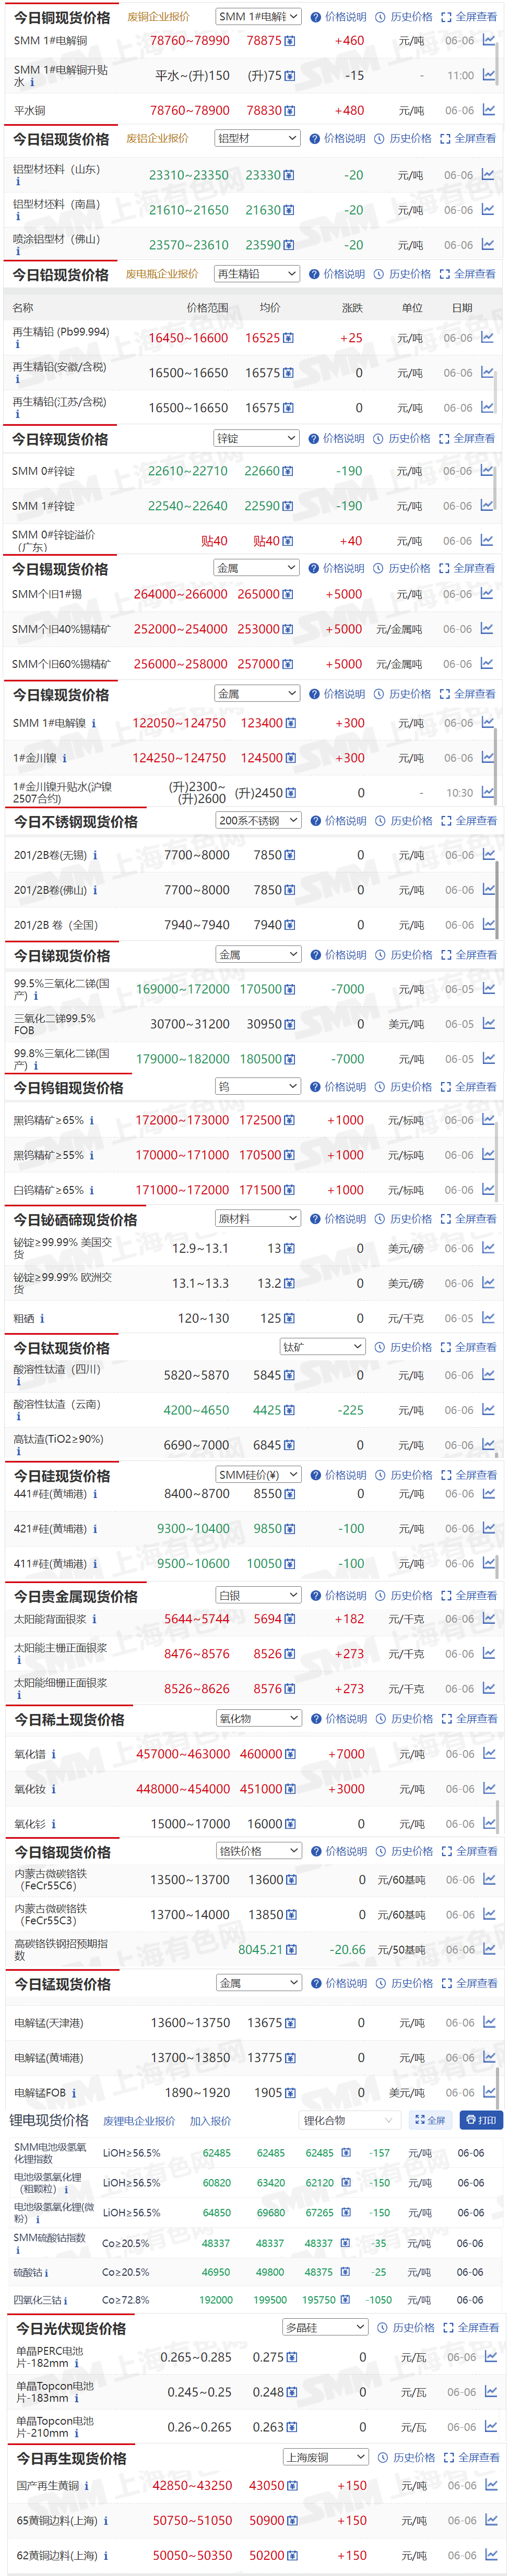The image size is (509, 2576).
Task: Click price range 42850~43250
Action: 192,2485
